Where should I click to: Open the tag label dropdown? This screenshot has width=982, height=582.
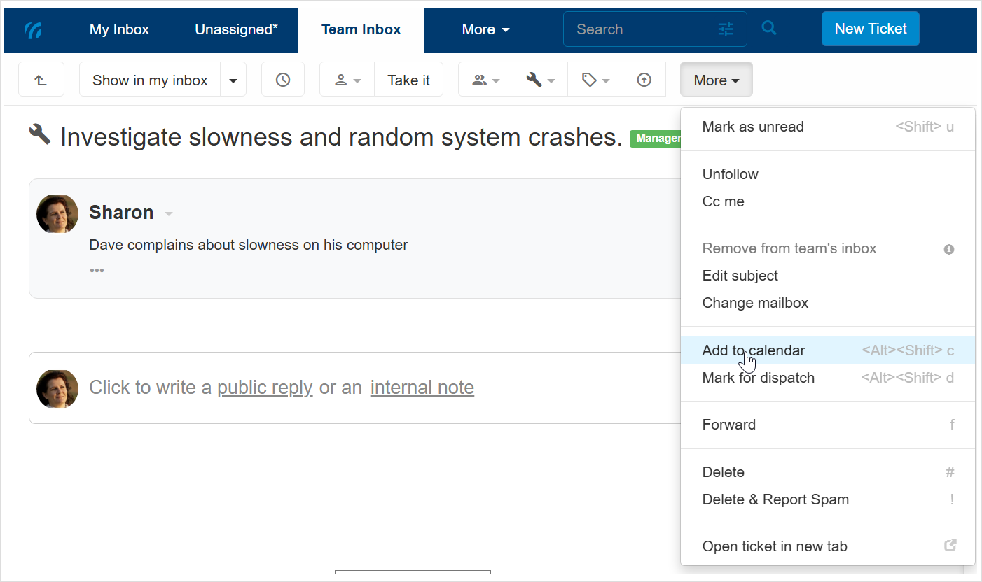pos(595,80)
